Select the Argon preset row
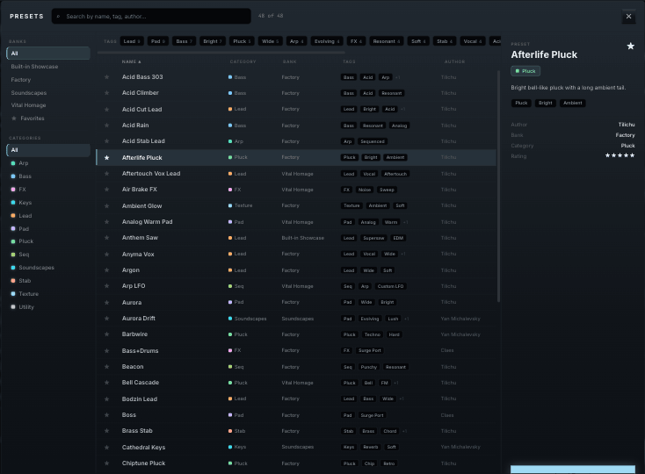Viewport: 645px width, 474px height. point(296,270)
